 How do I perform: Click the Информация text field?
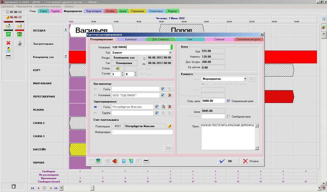coord(142,132)
